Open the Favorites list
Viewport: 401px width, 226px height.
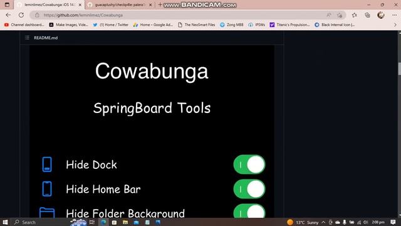(355, 15)
